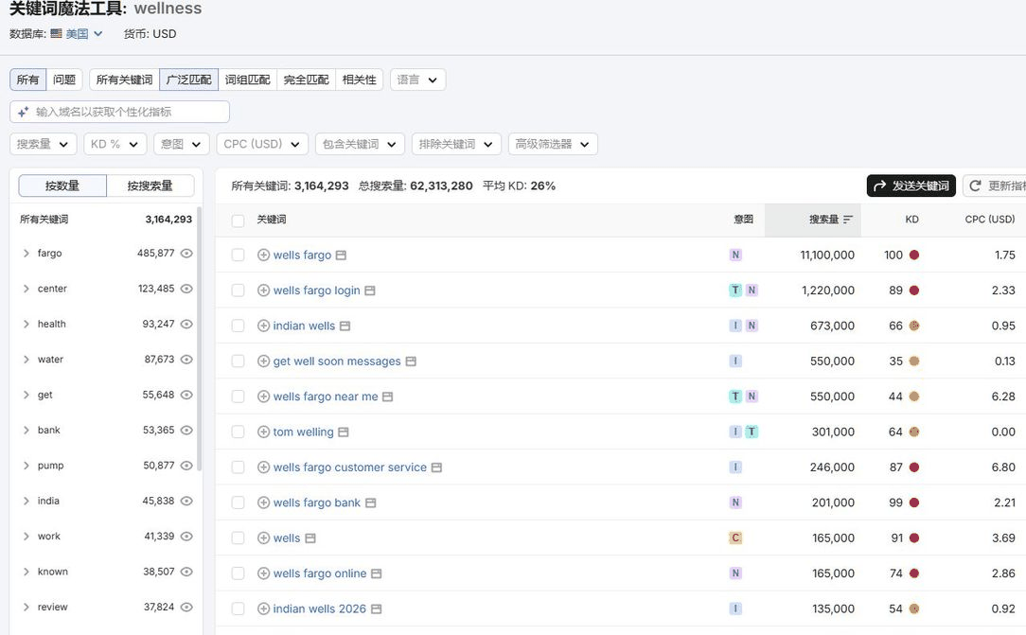The width and height of the screenshot is (1026, 635).
Task: Check get well soon messages row
Action: coord(239,361)
